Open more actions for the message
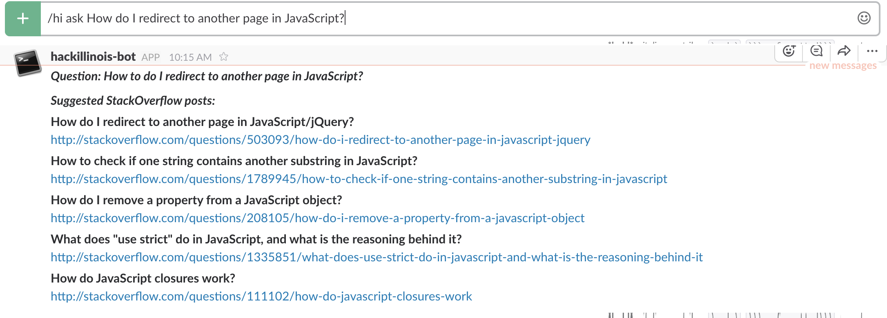This screenshot has height=318, width=887. [x=872, y=51]
